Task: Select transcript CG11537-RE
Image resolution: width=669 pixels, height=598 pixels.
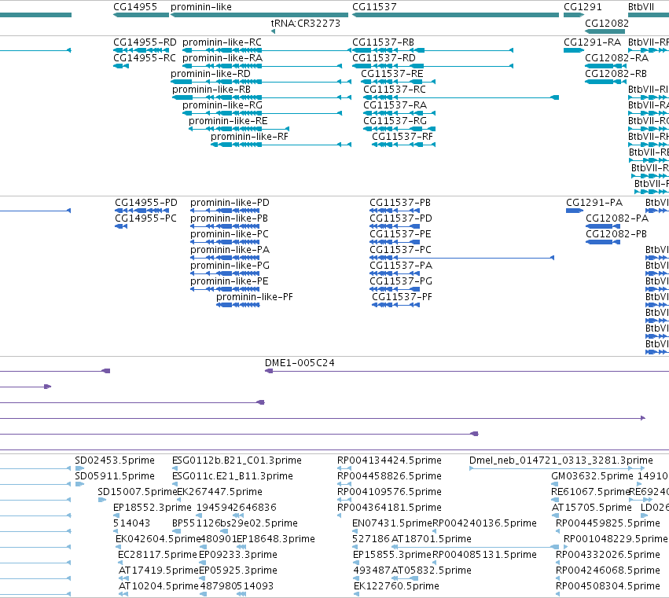Action: (399, 82)
